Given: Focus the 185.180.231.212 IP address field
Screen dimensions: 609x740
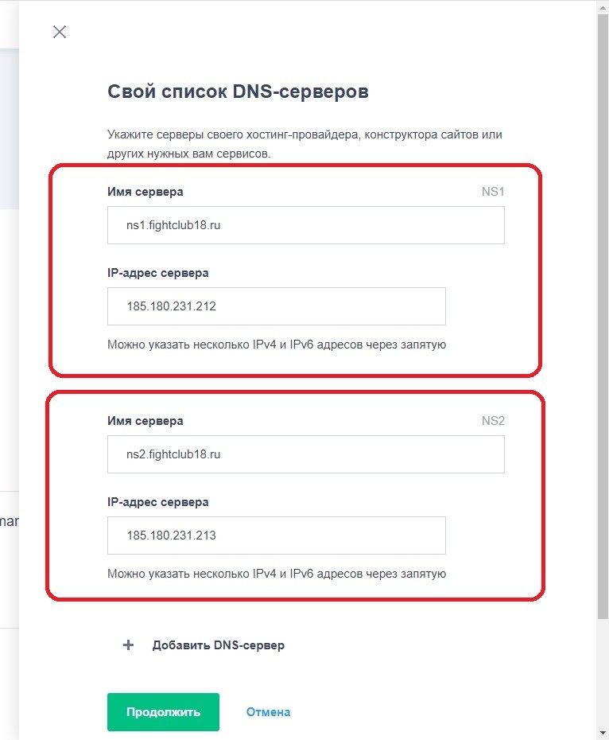Looking at the screenshot, I should pos(276,306).
